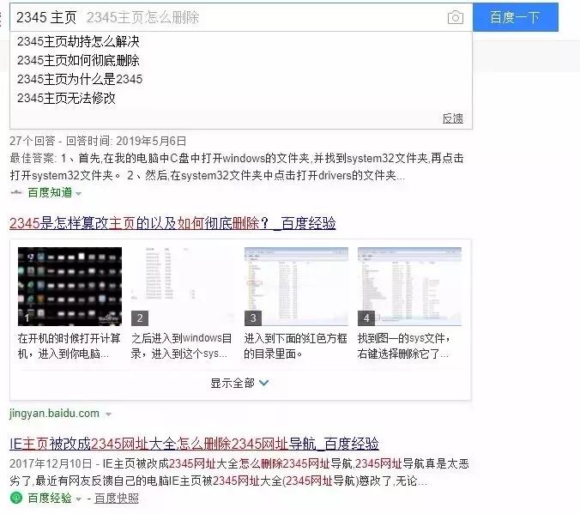Select suggestion 2345主页劫持怎么解决
The height and width of the screenshot is (514, 580).
(77, 41)
